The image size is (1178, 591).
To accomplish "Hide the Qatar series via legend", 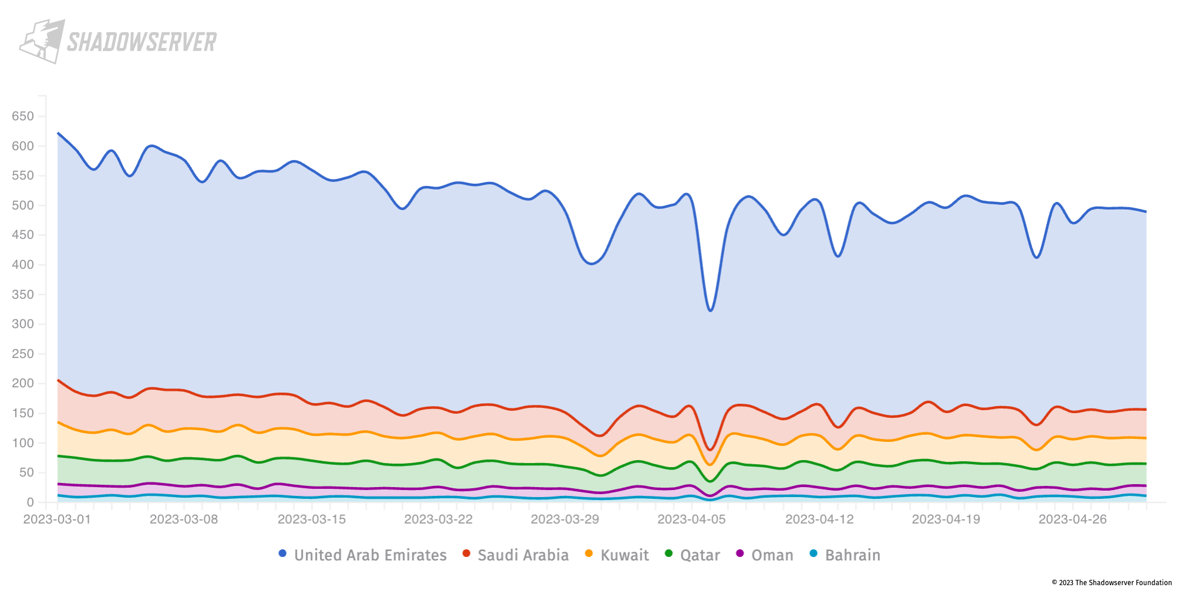I will pos(692,555).
